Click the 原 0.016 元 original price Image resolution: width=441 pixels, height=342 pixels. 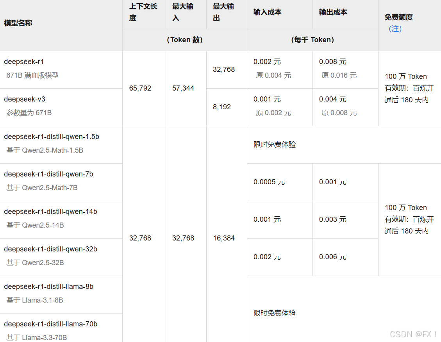339,75
